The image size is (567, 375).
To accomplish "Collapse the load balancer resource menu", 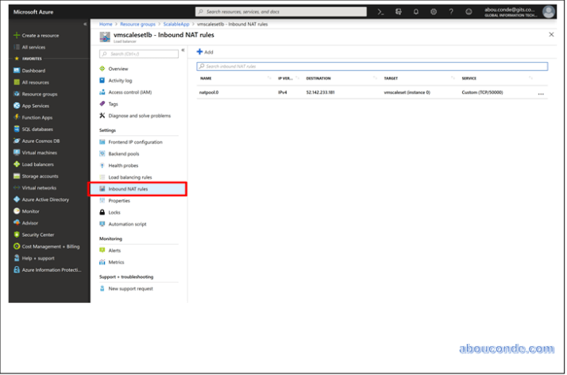I will (183, 50).
